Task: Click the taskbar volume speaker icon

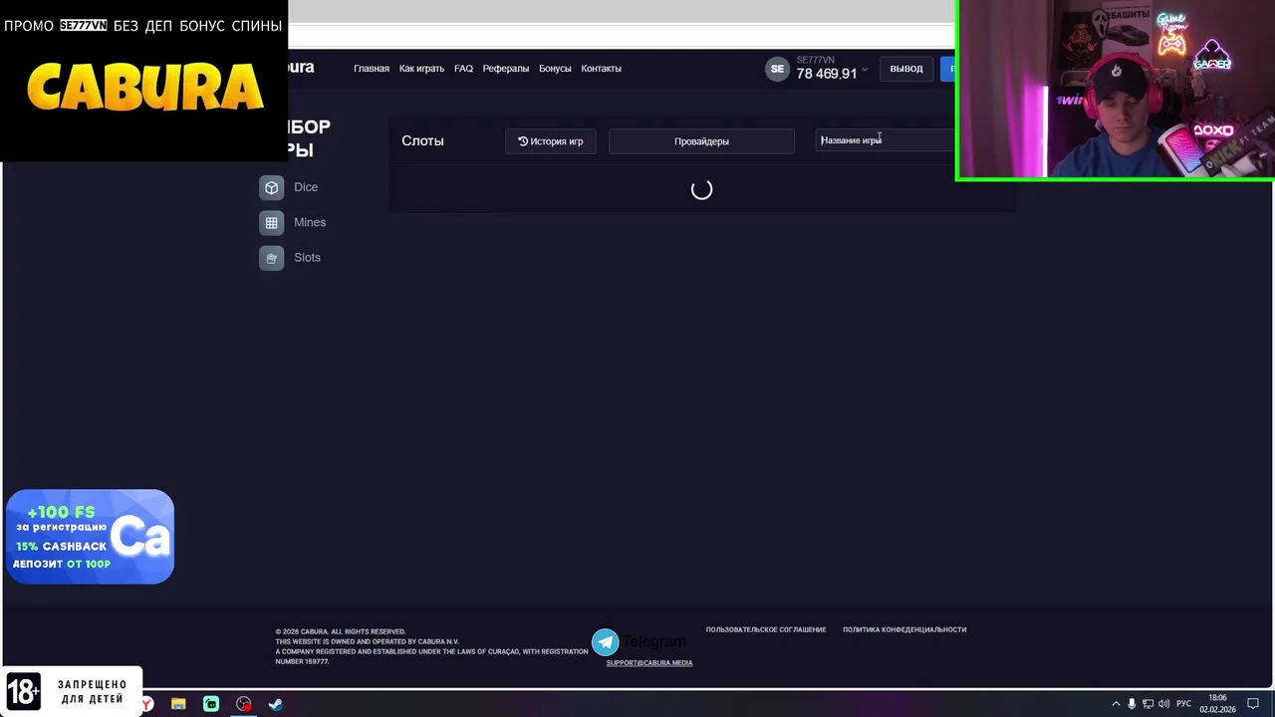Action: (1163, 704)
